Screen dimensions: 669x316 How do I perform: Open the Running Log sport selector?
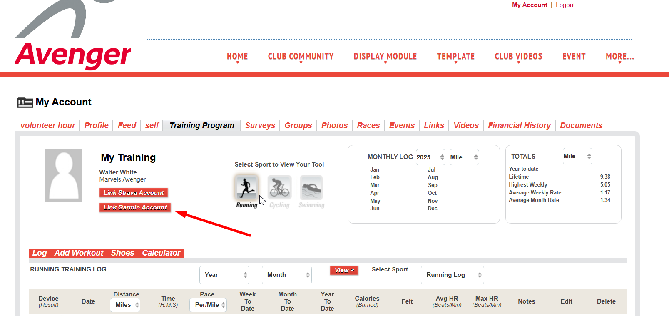[452, 275]
